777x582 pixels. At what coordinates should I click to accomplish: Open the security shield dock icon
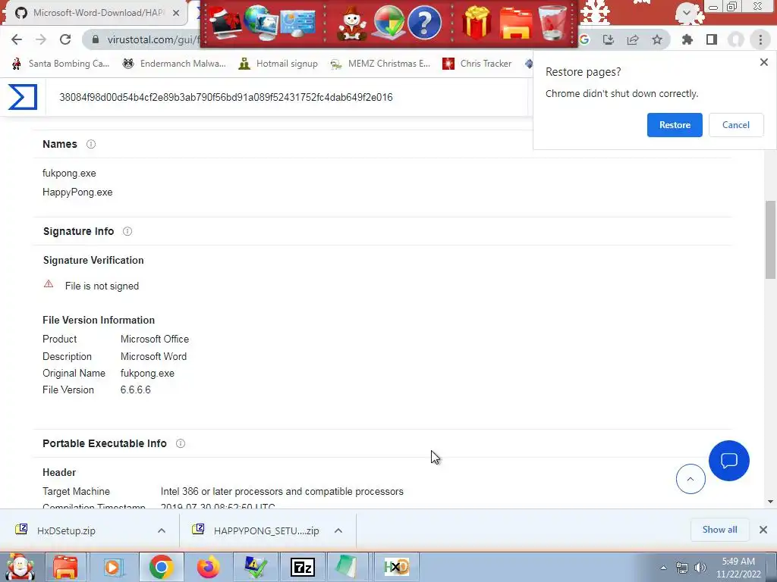(388, 23)
